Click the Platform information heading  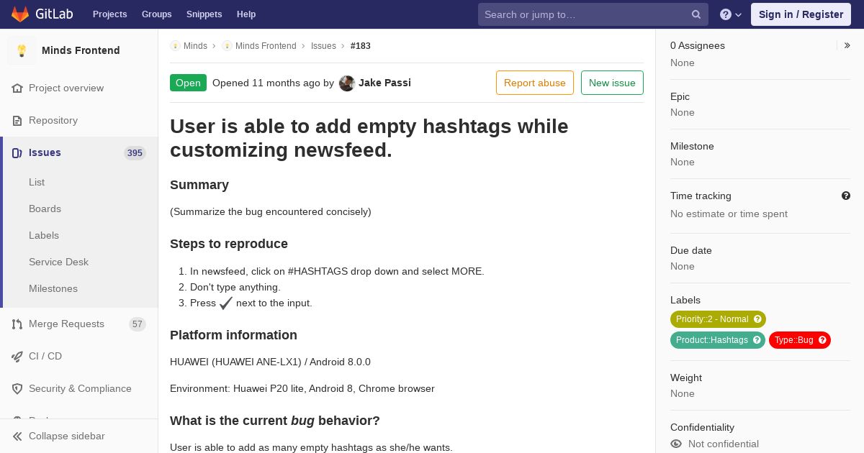pyautogui.click(x=233, y=335)
